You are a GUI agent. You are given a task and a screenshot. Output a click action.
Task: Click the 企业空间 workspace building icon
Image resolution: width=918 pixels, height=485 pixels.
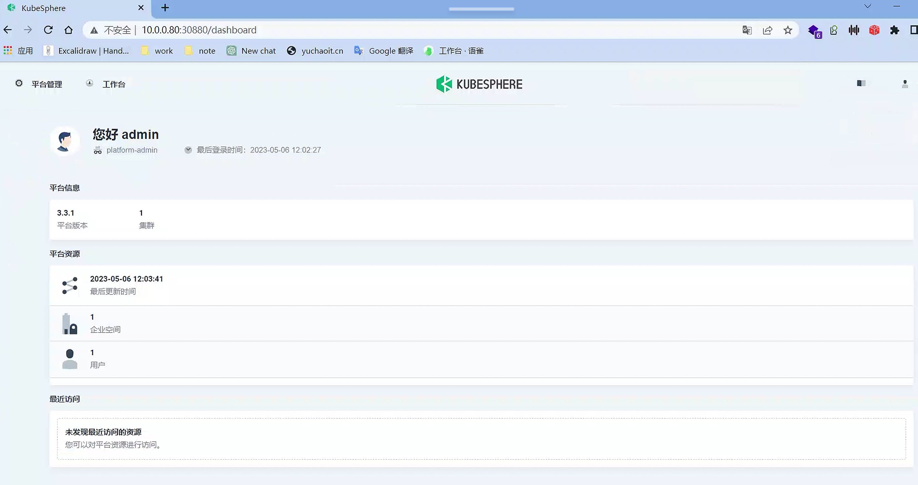click(69, 323)
